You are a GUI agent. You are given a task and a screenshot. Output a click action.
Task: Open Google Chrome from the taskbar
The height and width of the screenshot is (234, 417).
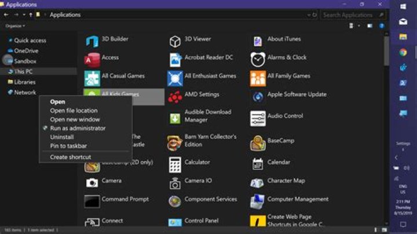pyautogui.click(x=403, y=52)
